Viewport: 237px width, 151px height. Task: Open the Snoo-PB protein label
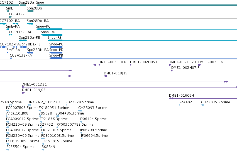[56, 55]
